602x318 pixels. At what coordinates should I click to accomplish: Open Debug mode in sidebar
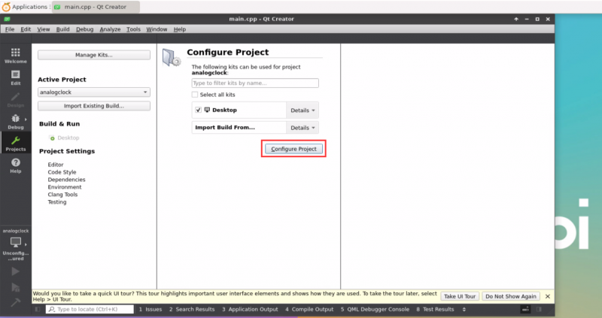[x=15, y=121]
